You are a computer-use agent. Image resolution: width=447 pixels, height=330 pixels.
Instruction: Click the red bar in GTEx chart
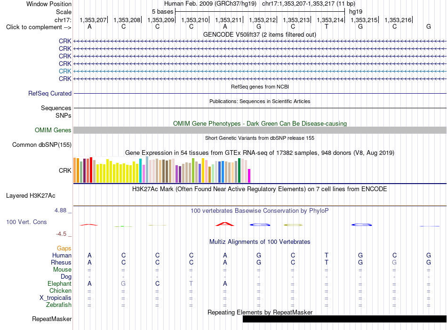91,169
